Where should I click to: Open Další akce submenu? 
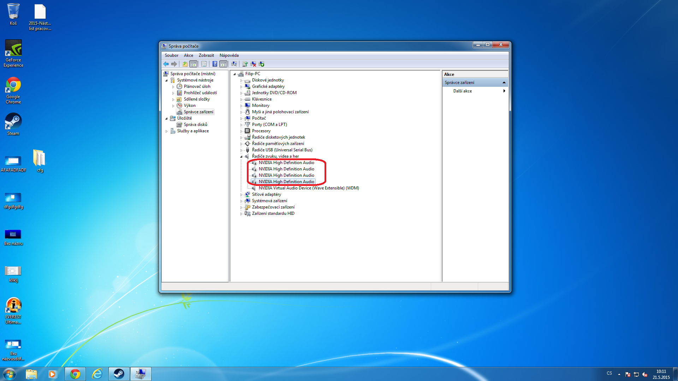coord(463,91)
